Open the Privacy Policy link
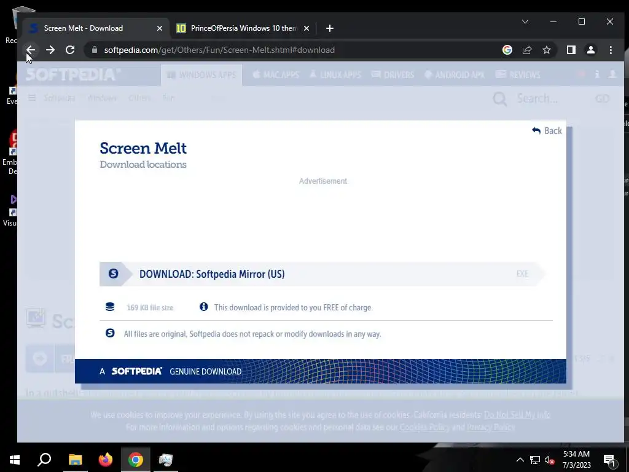The image size is (629, 472). (491, 427)
